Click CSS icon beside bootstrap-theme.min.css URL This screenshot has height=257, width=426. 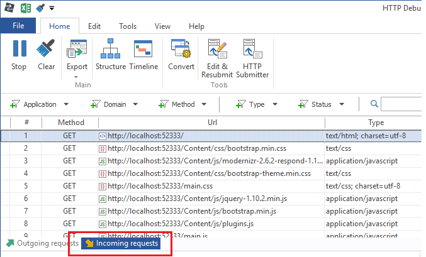[103, 174]
